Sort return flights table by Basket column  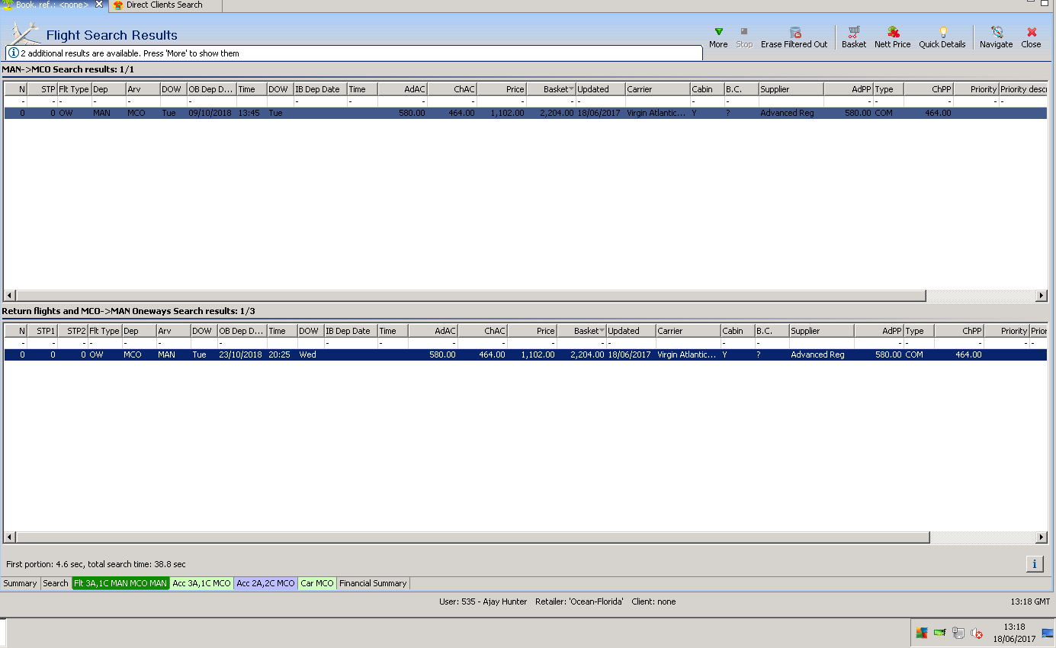(581, 331)
